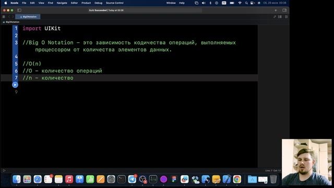Go back with the left chevron
334x188 pixels.
coord(9,17)
